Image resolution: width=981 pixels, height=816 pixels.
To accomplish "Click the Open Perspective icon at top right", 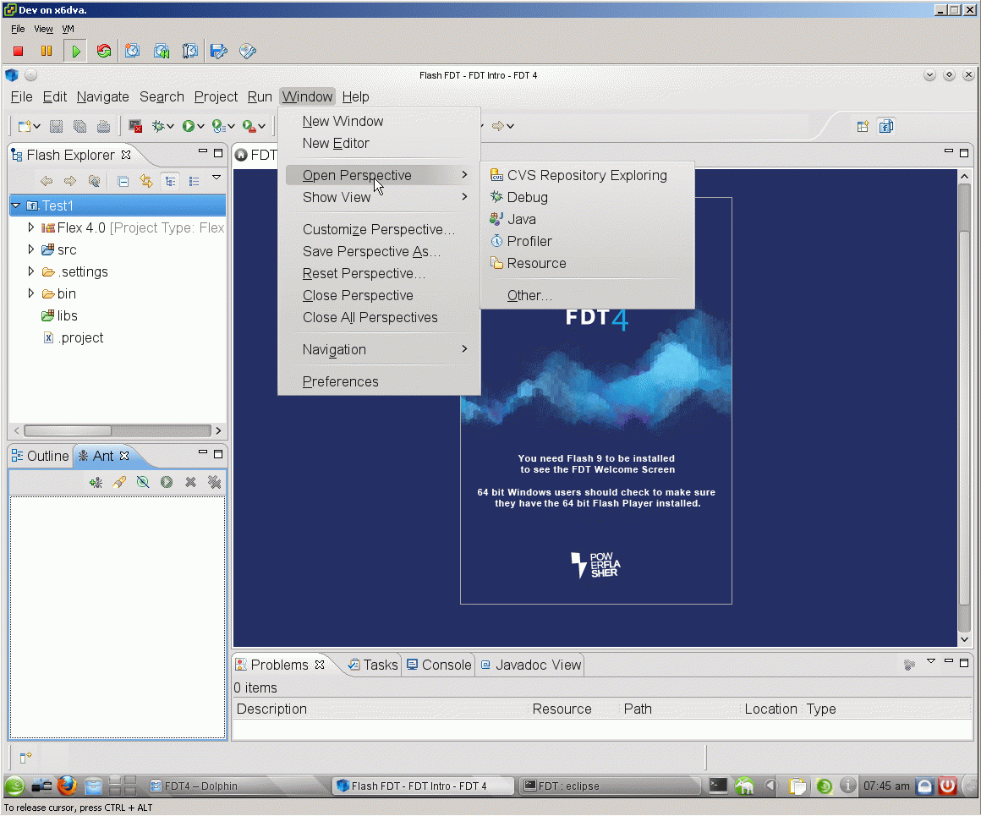I will pos(863,126).
